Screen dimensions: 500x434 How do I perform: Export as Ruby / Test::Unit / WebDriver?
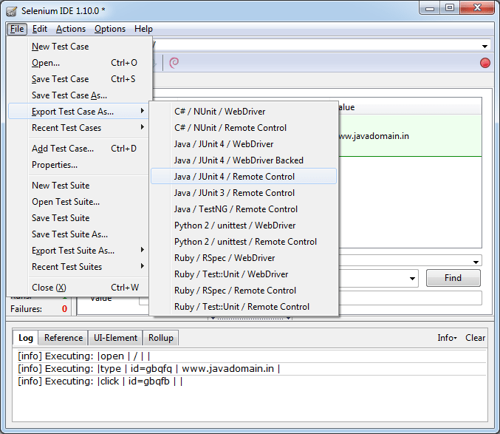coord(244,274)
